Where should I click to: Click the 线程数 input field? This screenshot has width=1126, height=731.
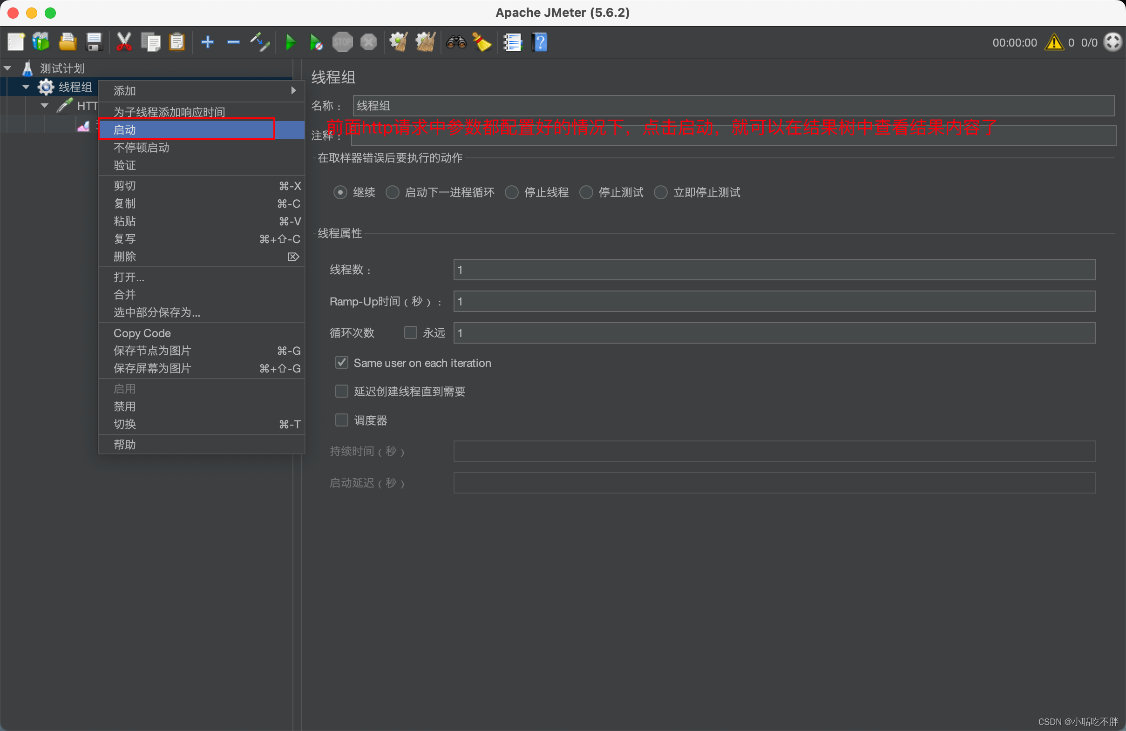[774, 270]
